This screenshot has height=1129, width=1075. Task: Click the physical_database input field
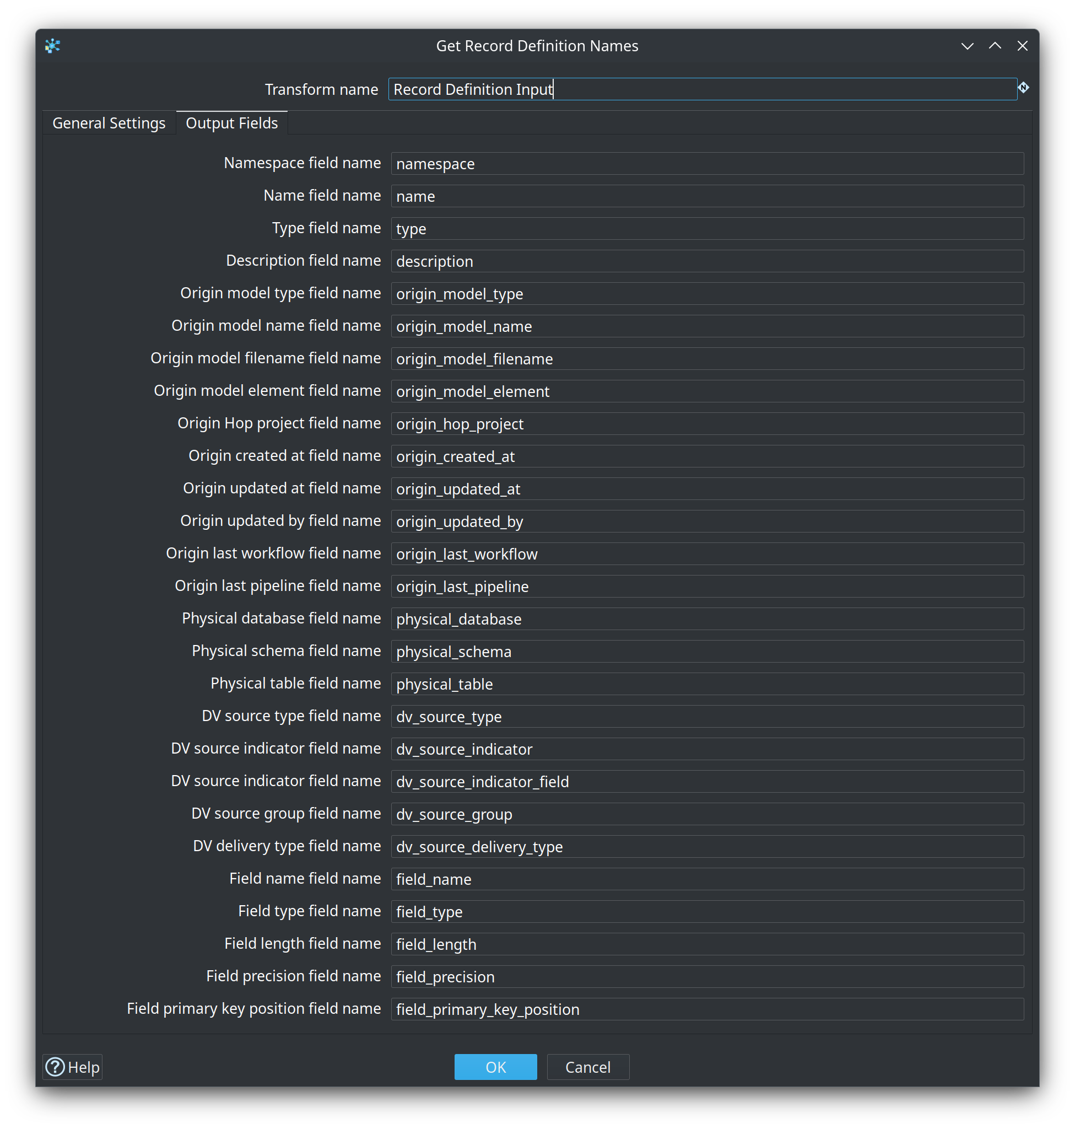707,619
